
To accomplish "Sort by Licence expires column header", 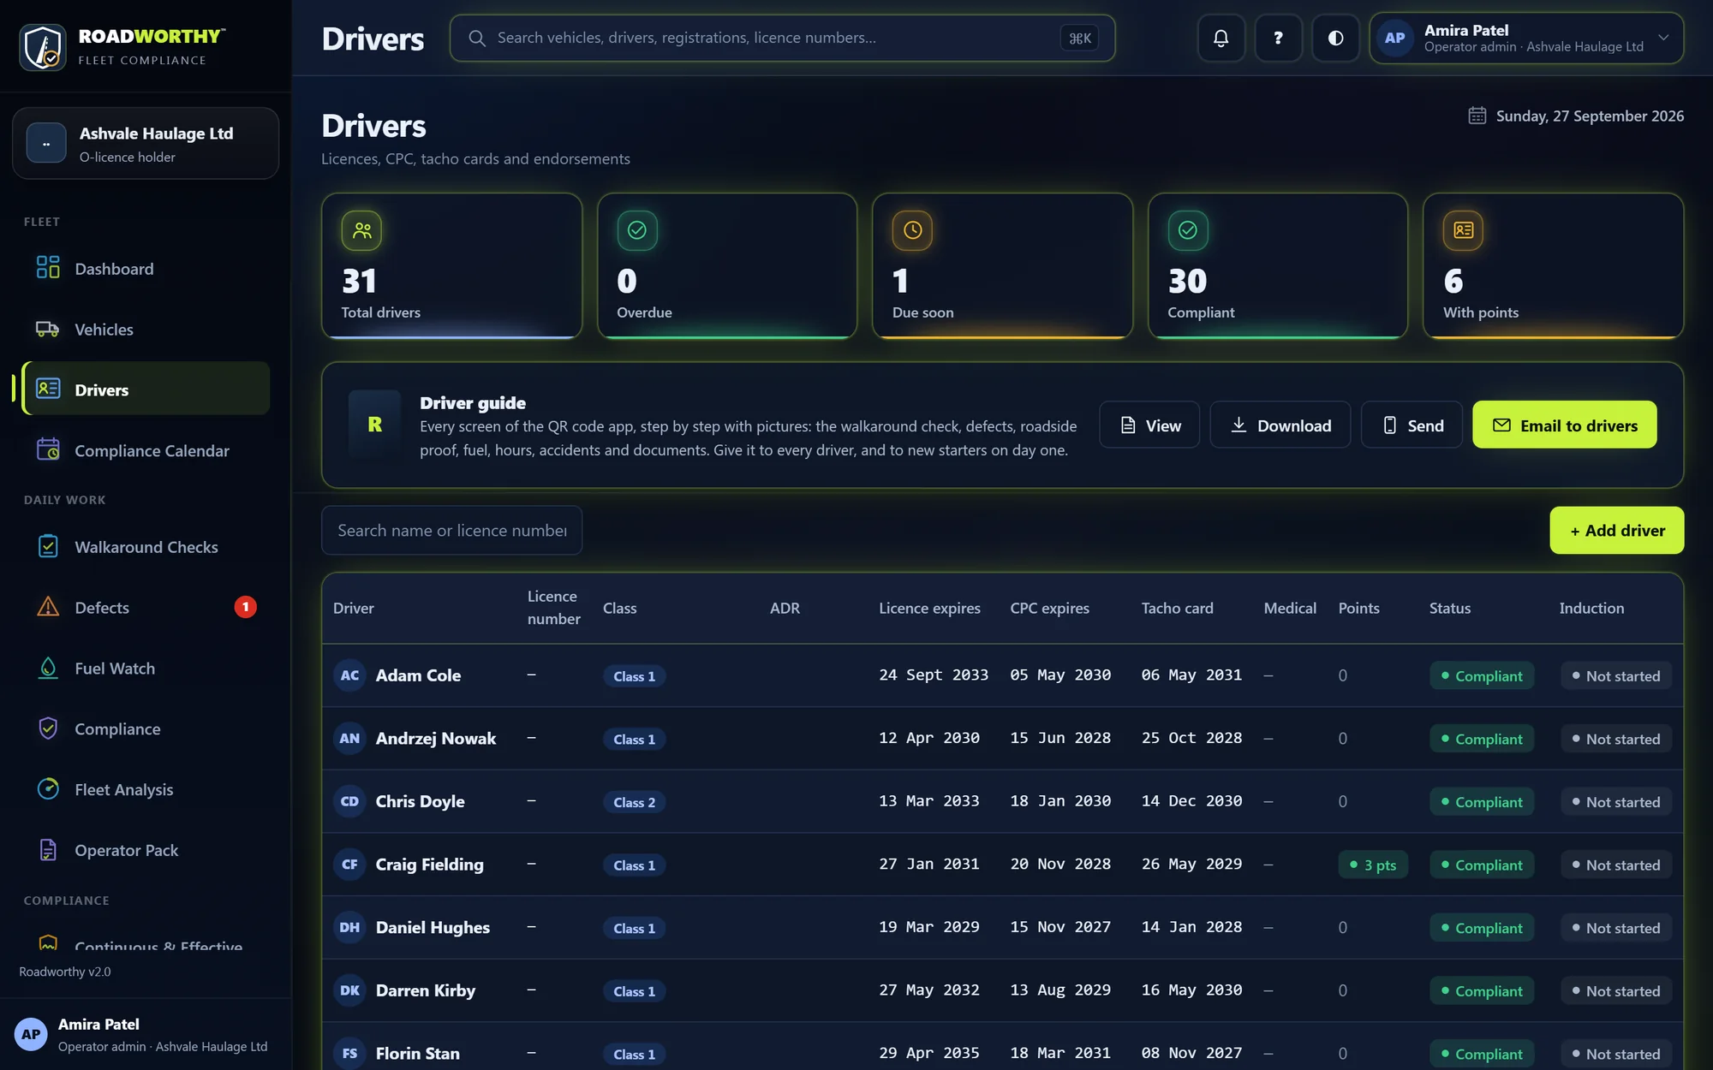I will coord(929,608).
